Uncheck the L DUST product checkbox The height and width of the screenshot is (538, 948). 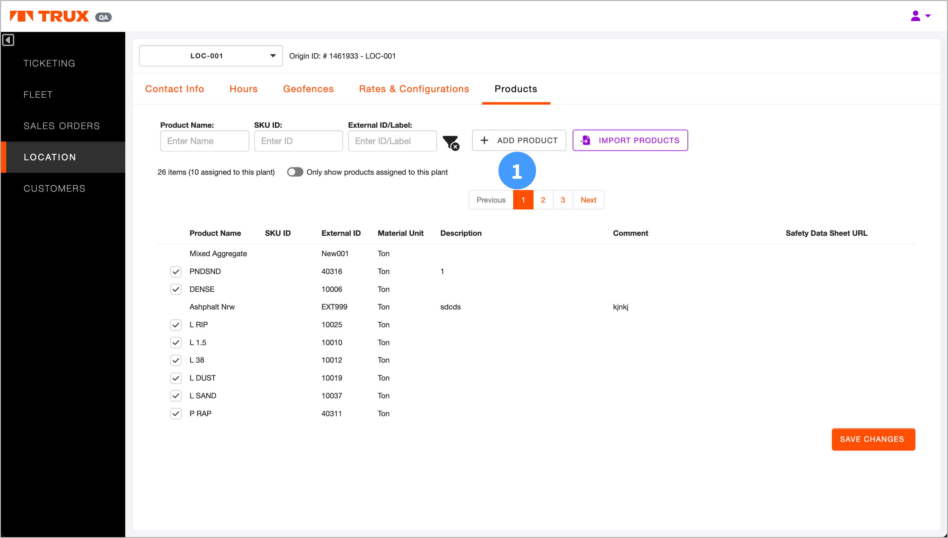(176, 378)
